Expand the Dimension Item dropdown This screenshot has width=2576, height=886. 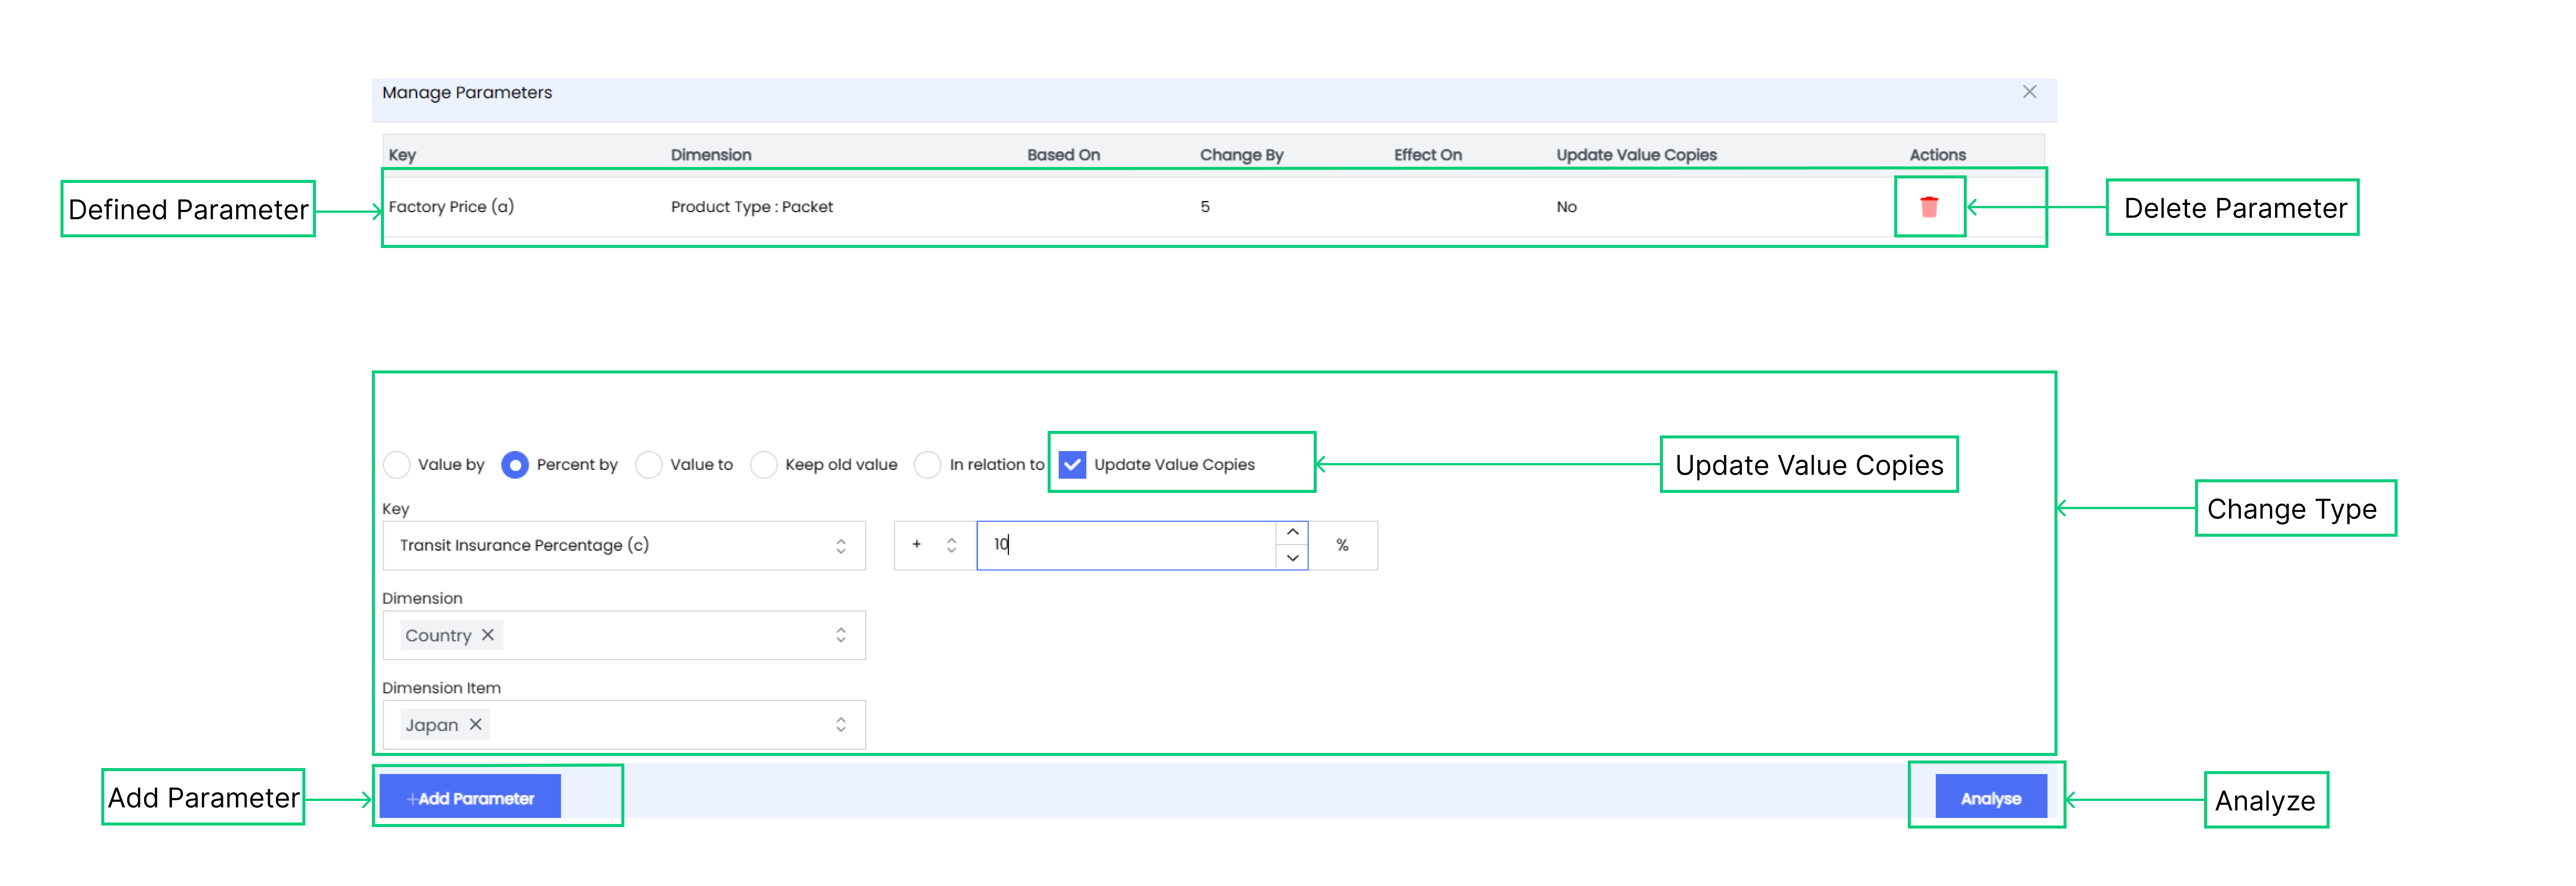(624, 725)
